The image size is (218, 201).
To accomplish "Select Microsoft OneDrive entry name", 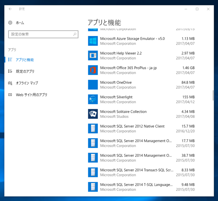I will coord(116,83).
